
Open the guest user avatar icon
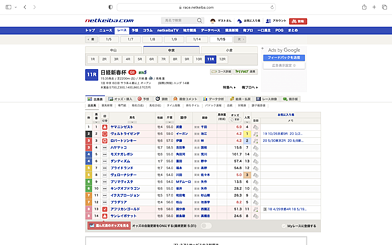213,21
